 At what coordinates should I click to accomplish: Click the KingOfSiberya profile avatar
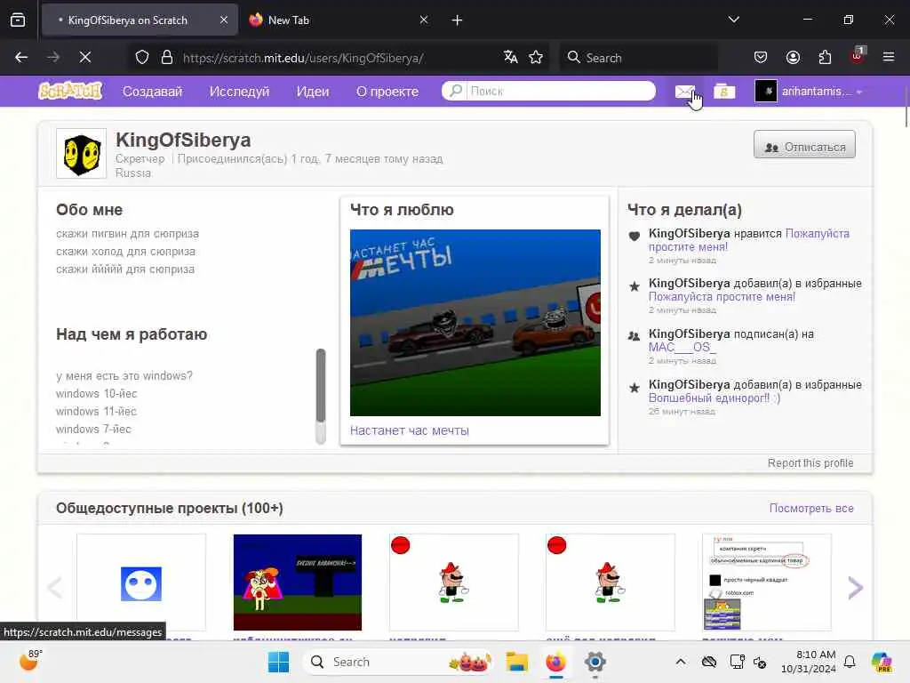click(x=81, y=153)
